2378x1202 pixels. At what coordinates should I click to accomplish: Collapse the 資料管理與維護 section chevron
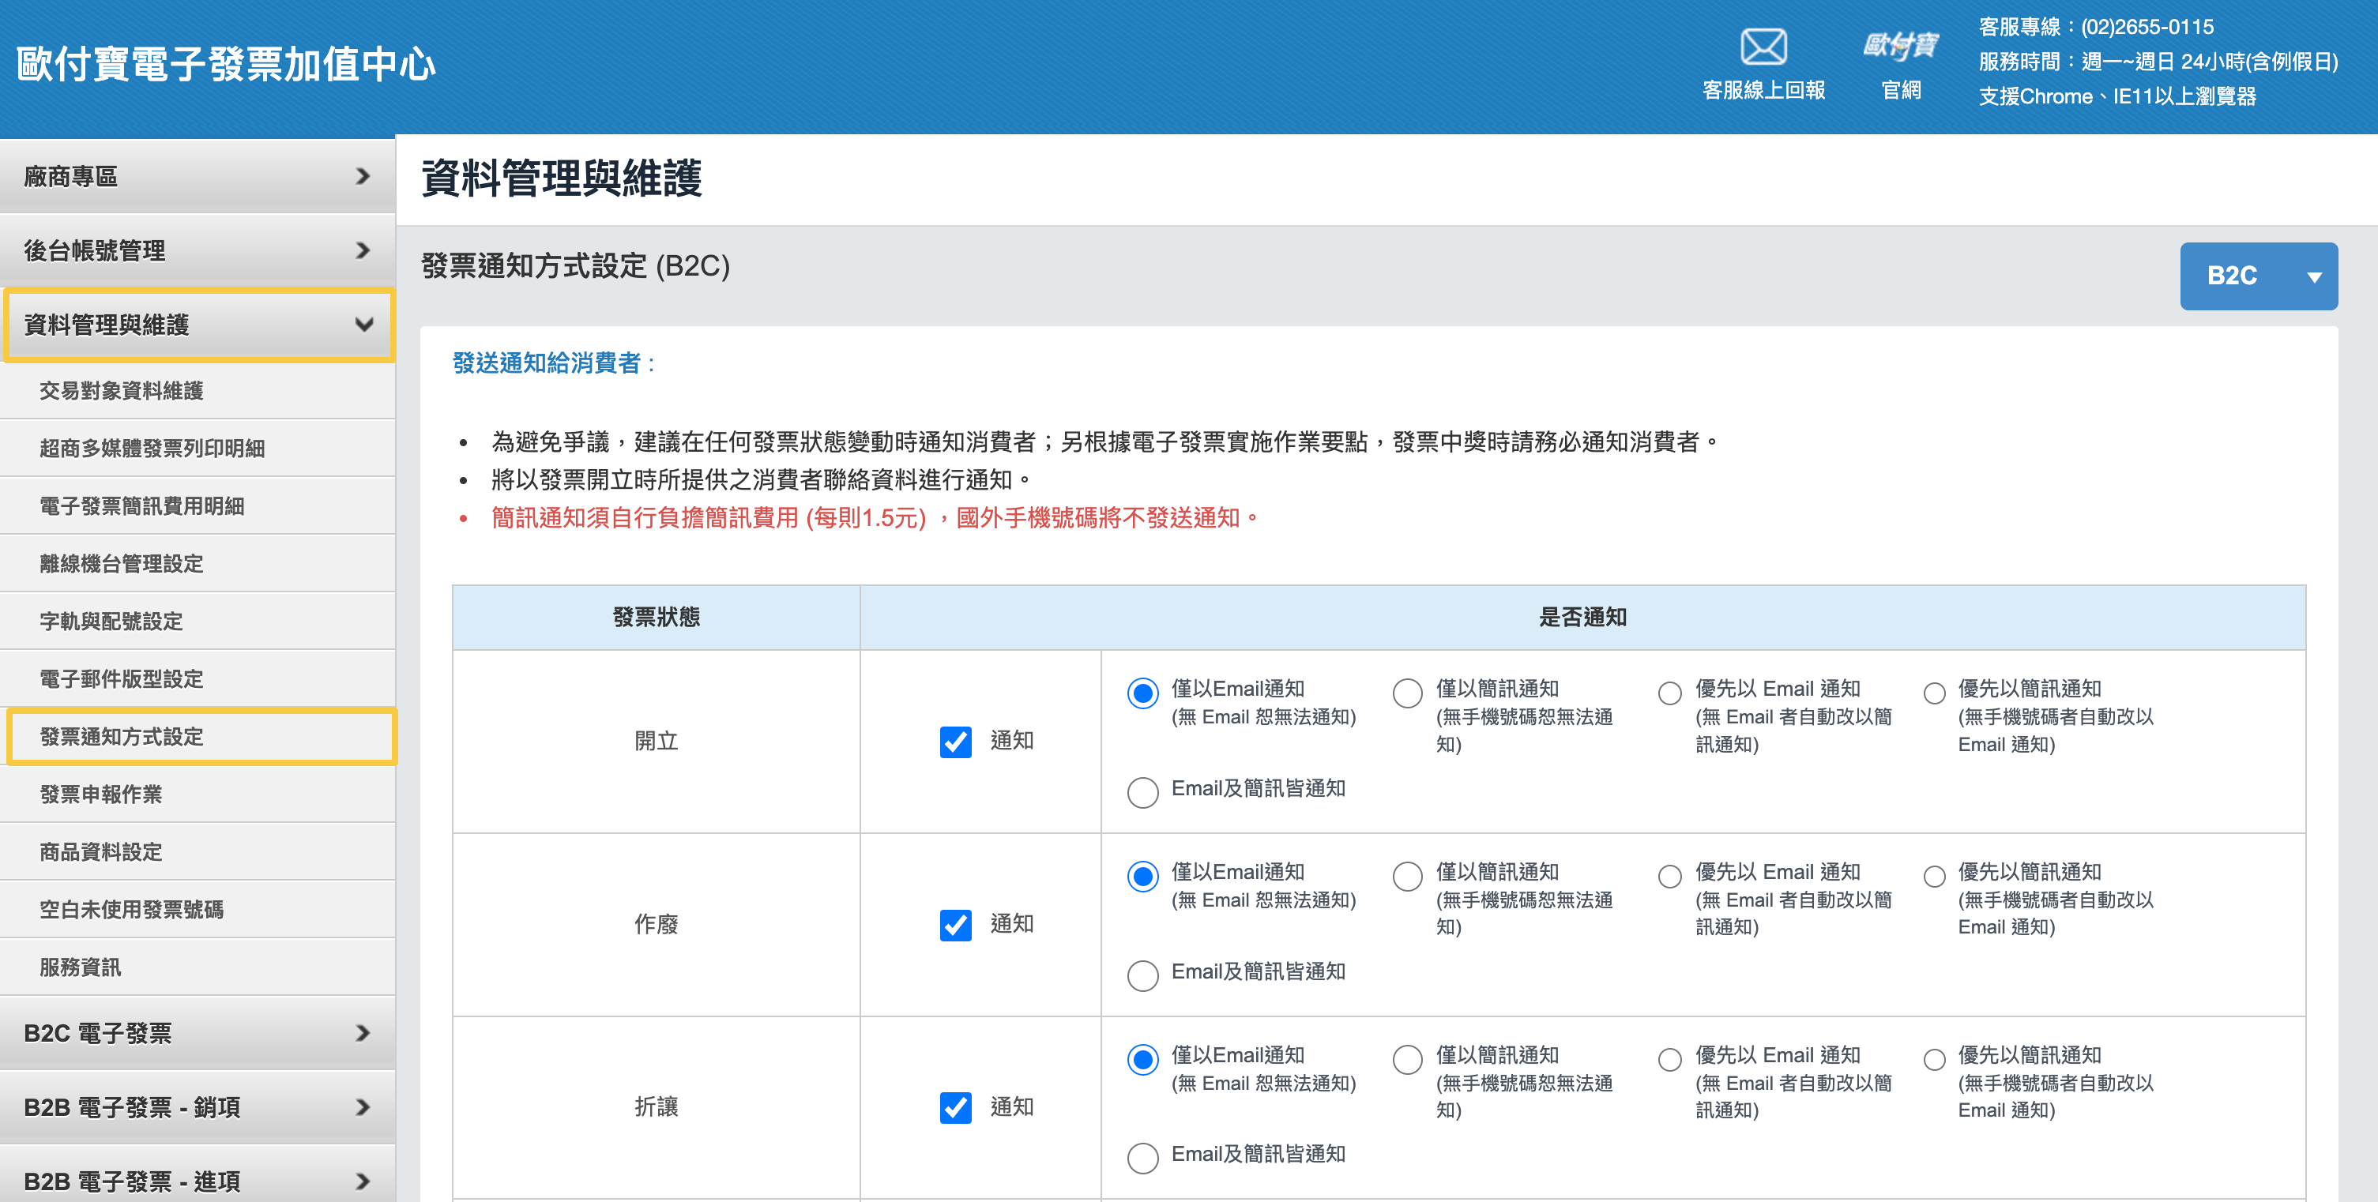click(365, 325)
